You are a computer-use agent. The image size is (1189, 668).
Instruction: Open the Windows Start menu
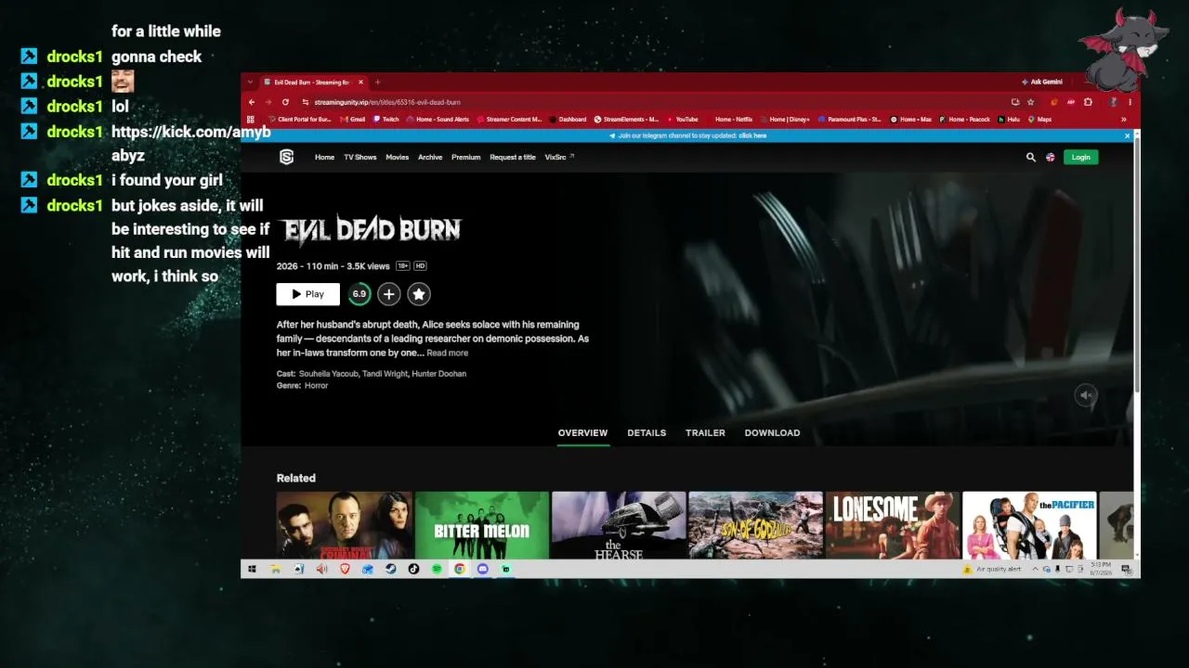(x=252, y=569)
